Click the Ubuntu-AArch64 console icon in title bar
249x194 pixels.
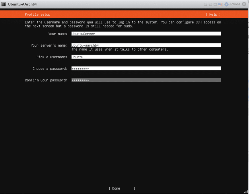[3, 4]
